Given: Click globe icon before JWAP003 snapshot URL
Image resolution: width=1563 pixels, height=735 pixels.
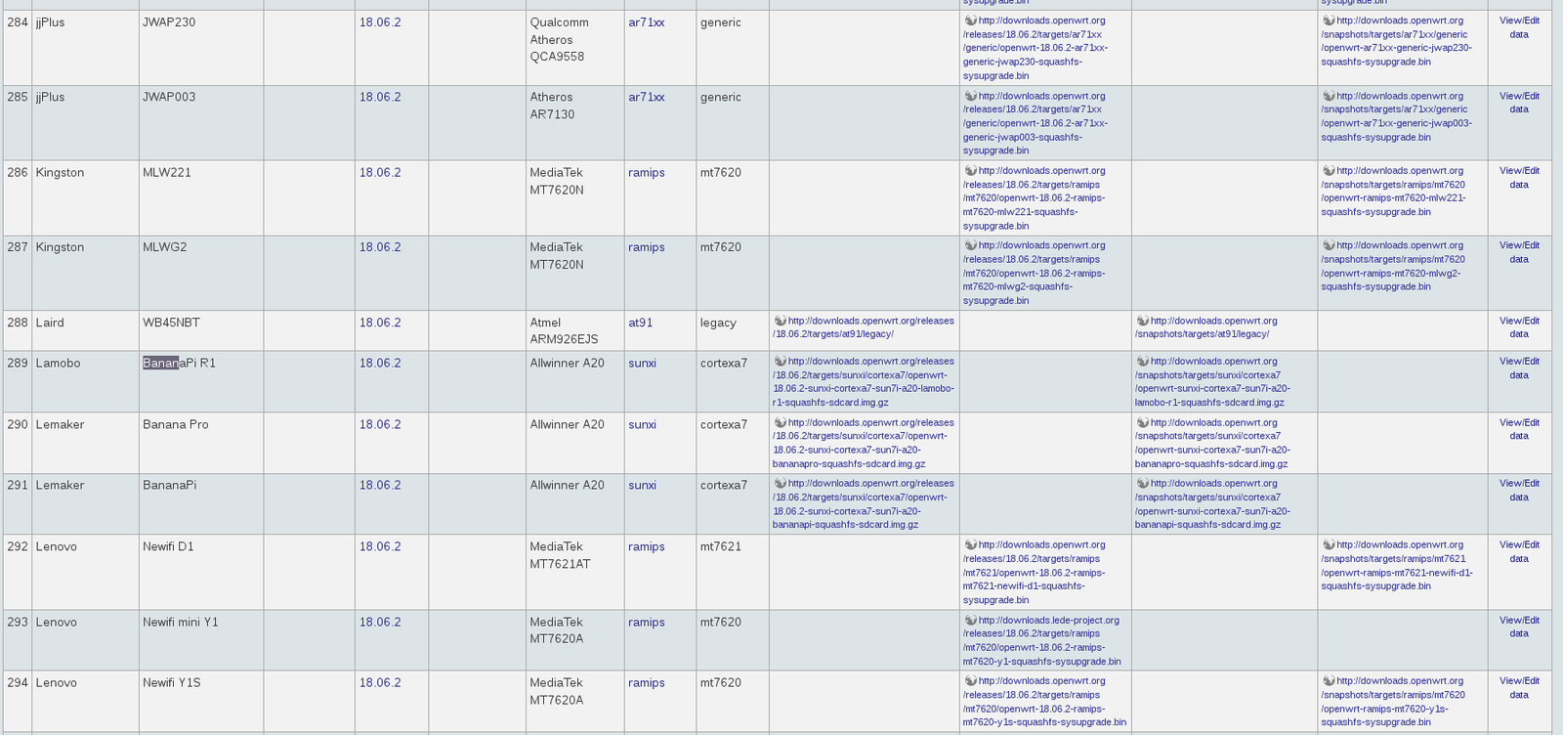Looking at the screenshot, I should pos(1329,96).
